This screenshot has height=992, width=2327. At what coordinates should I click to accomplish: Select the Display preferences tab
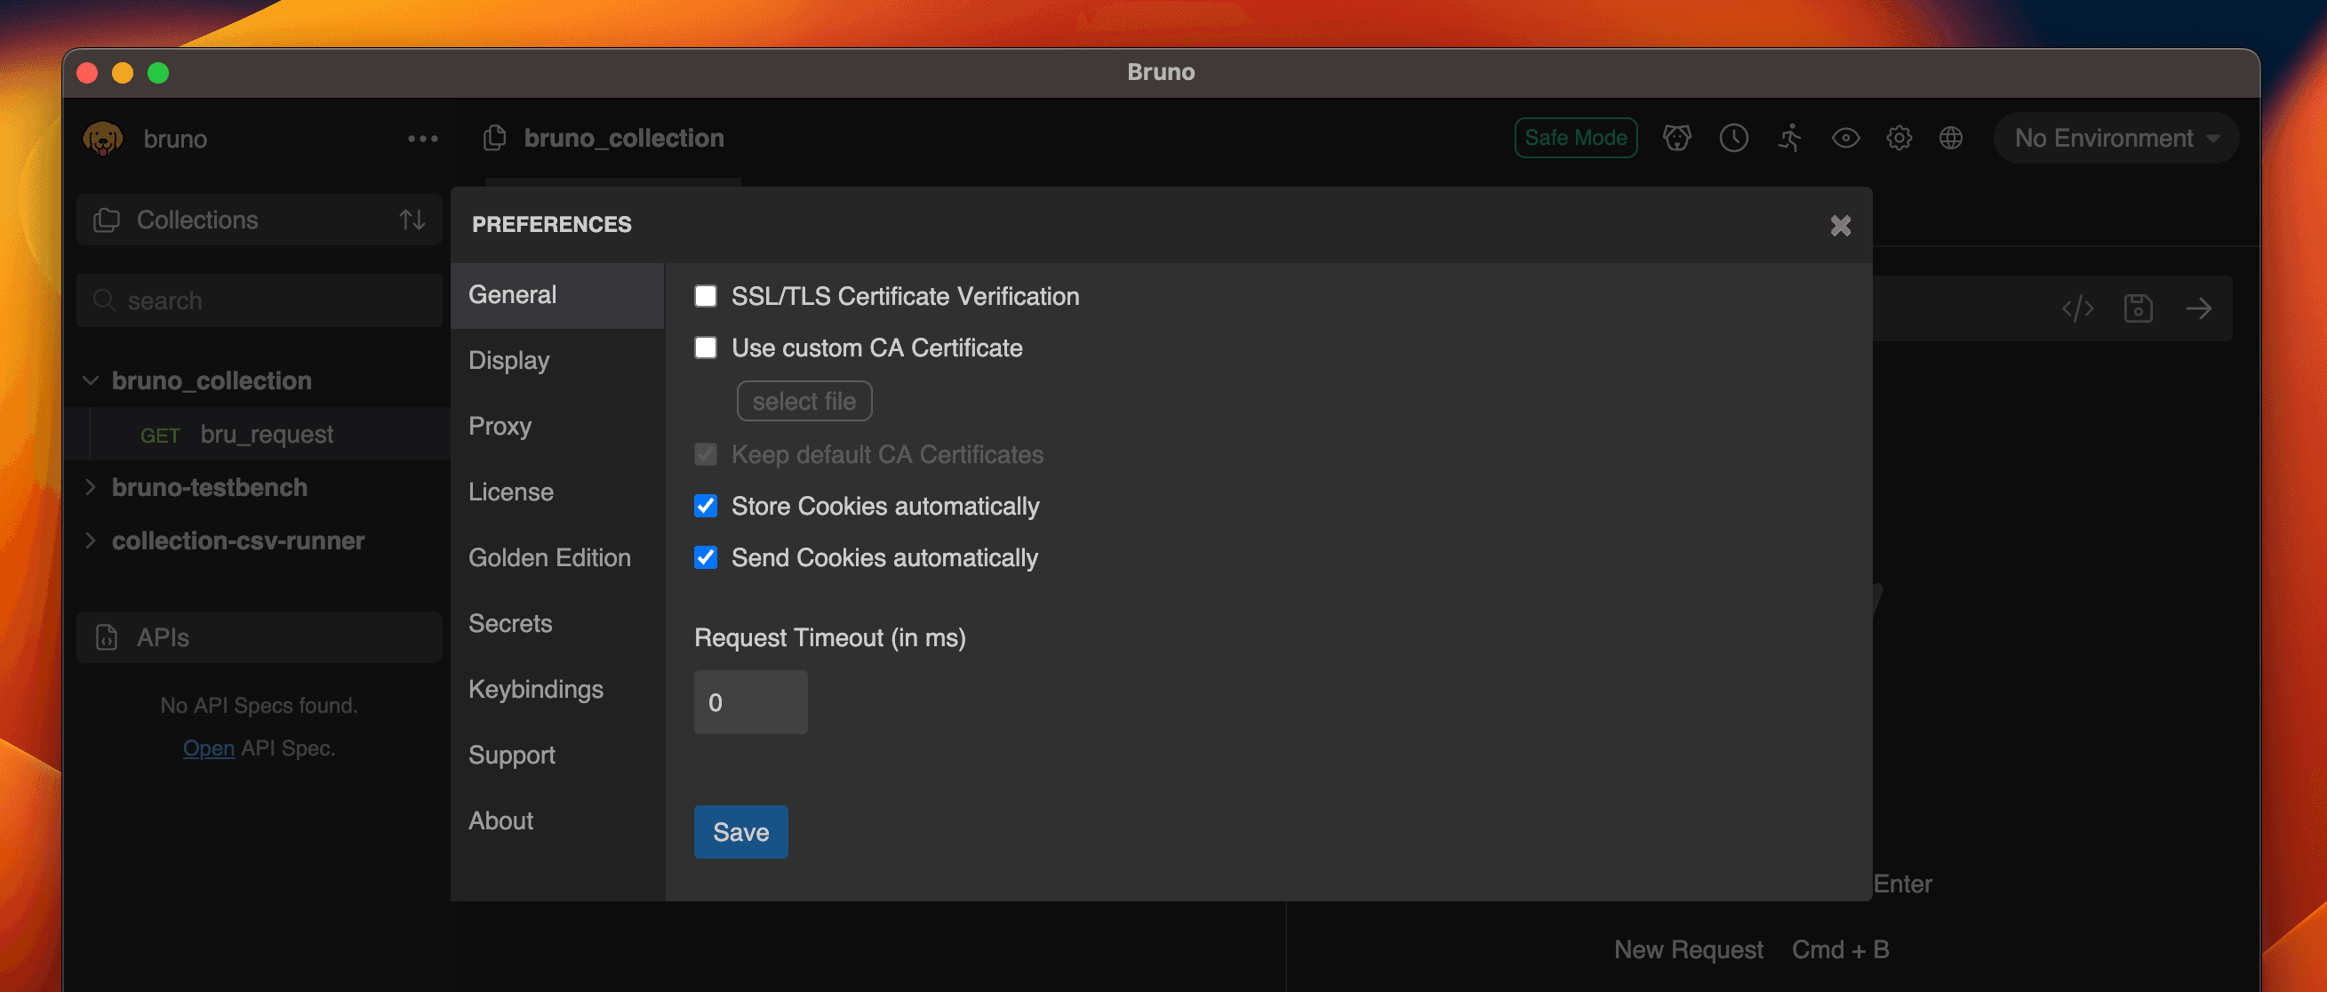[509, 359]
